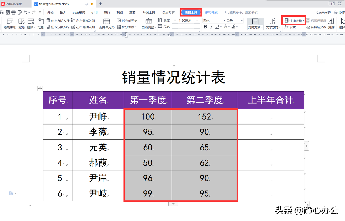The height and width of the screenshot is (221, 345).
Task: Open the 章节 sections tab
Action: pyautogui.click(x=132, y=12)
